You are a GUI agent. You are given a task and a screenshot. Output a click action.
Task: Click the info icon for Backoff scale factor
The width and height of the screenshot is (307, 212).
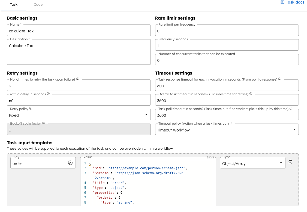click(44, 123)
